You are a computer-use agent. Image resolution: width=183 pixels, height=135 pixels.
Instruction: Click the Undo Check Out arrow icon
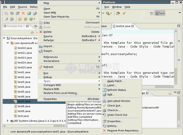104,115
